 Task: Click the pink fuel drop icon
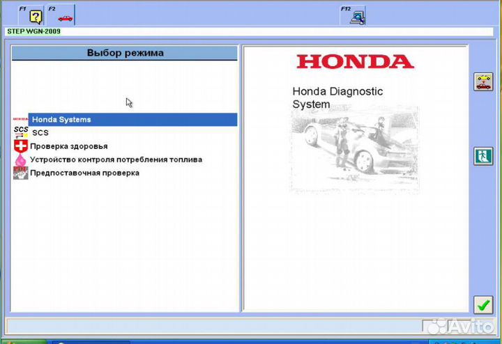pos(20,159)
